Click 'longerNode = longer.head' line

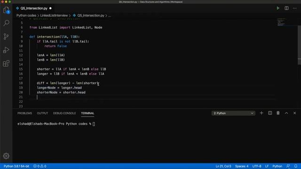[x=59, y=88]
